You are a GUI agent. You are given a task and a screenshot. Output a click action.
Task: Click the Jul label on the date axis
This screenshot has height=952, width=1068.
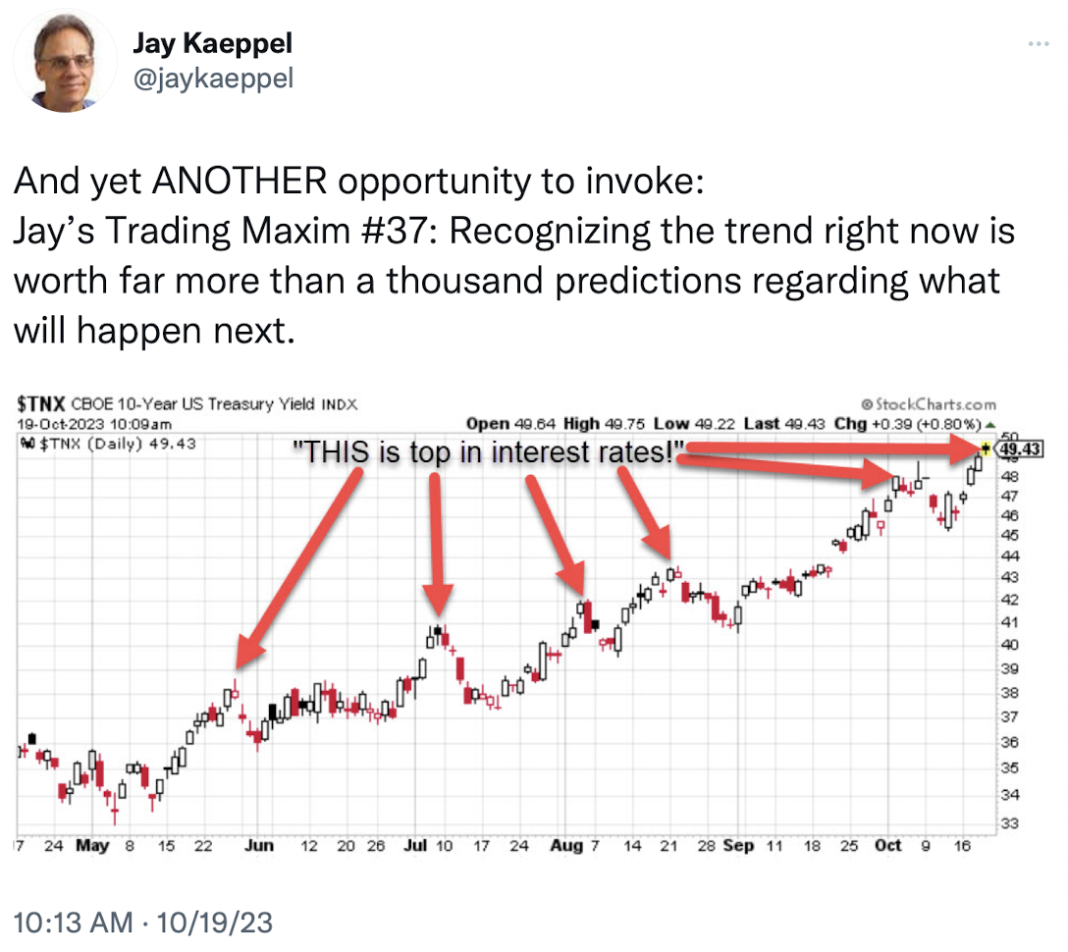(x=415, y=845)
